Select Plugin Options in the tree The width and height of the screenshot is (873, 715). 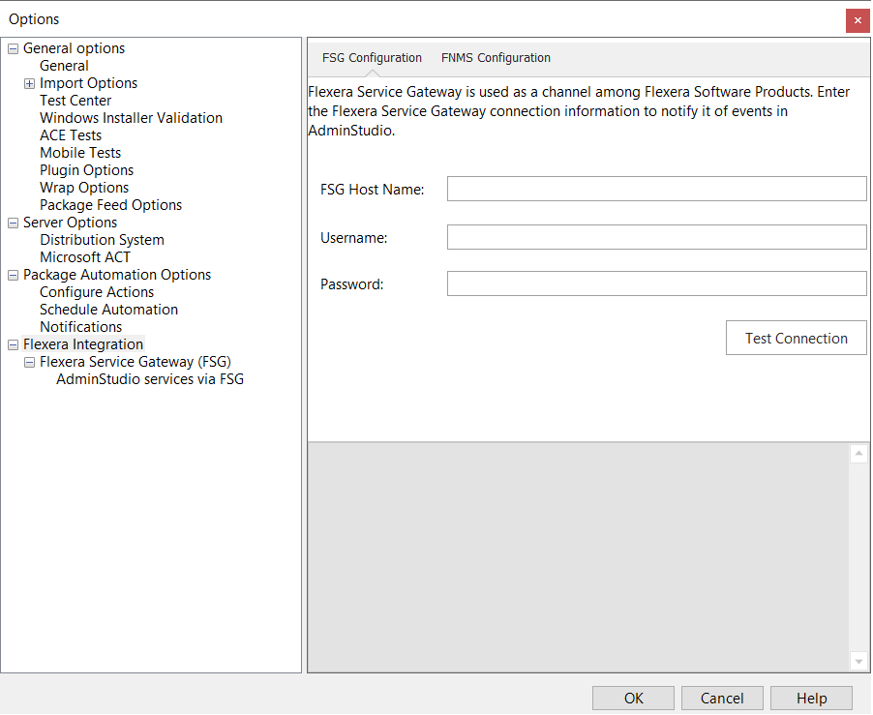tap(87, 170)
